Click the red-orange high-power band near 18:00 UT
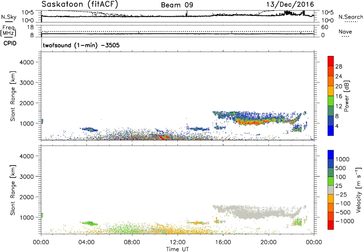363x252 pixels. [x=252, y=122]
